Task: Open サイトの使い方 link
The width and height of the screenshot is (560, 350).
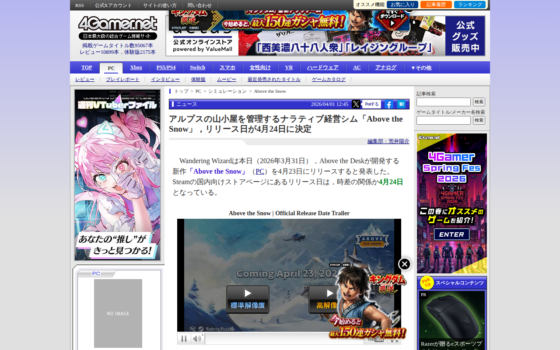Action: tap(160, 5)
